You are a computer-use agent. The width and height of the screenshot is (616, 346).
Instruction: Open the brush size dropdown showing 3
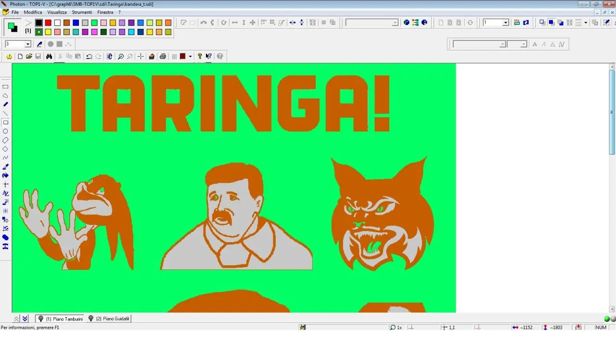[x=27, y=44]
